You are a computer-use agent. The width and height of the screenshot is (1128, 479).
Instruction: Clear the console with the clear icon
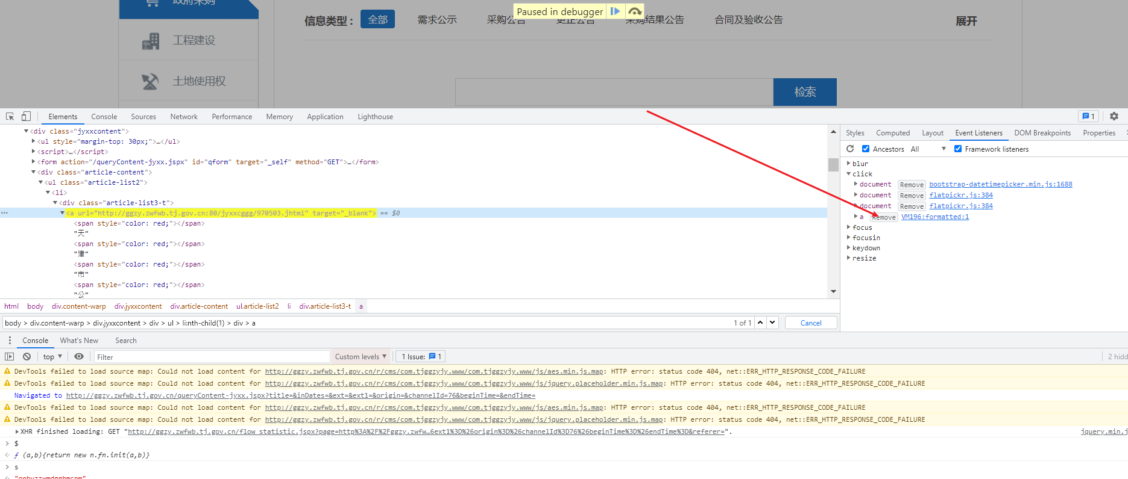click(27, 356)
